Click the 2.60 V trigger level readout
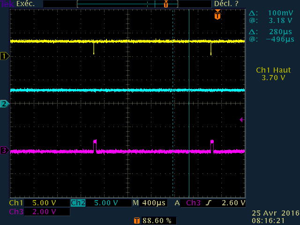Image resolution: width=300 pixels, height=225 pixels. pyautogui.click(x=233, y=203)
